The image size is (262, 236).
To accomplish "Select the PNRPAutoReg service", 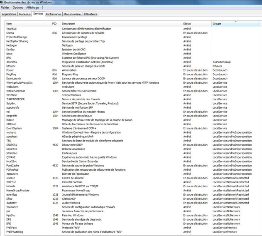I will [15, 232].
